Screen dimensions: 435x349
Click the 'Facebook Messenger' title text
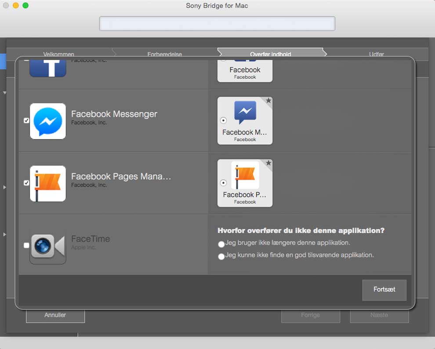(114, 114)
